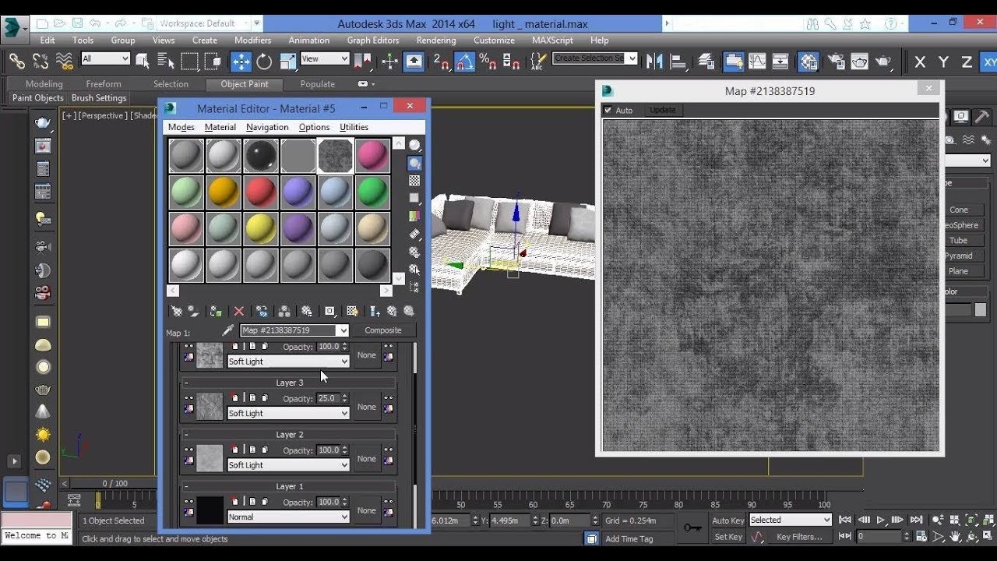The image size is (997, 561).
Task: Click the Set Key key icon
Action: tap(692, 528)
